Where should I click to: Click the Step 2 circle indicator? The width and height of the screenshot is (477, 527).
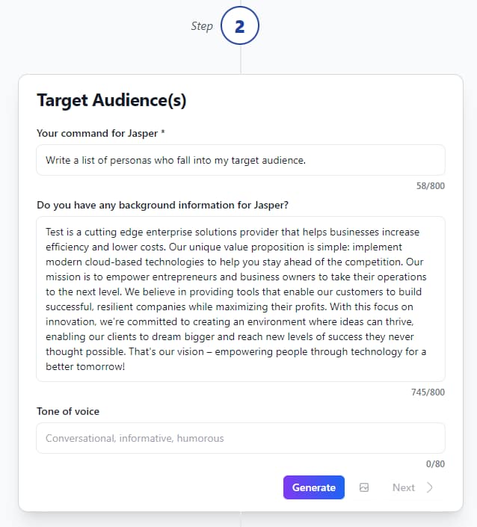point(240,27)
